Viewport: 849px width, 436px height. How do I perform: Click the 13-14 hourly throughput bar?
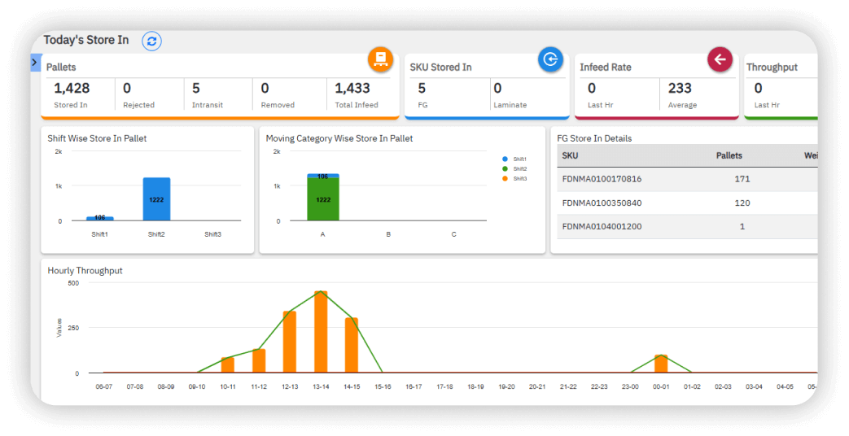[x=321, y=334]
